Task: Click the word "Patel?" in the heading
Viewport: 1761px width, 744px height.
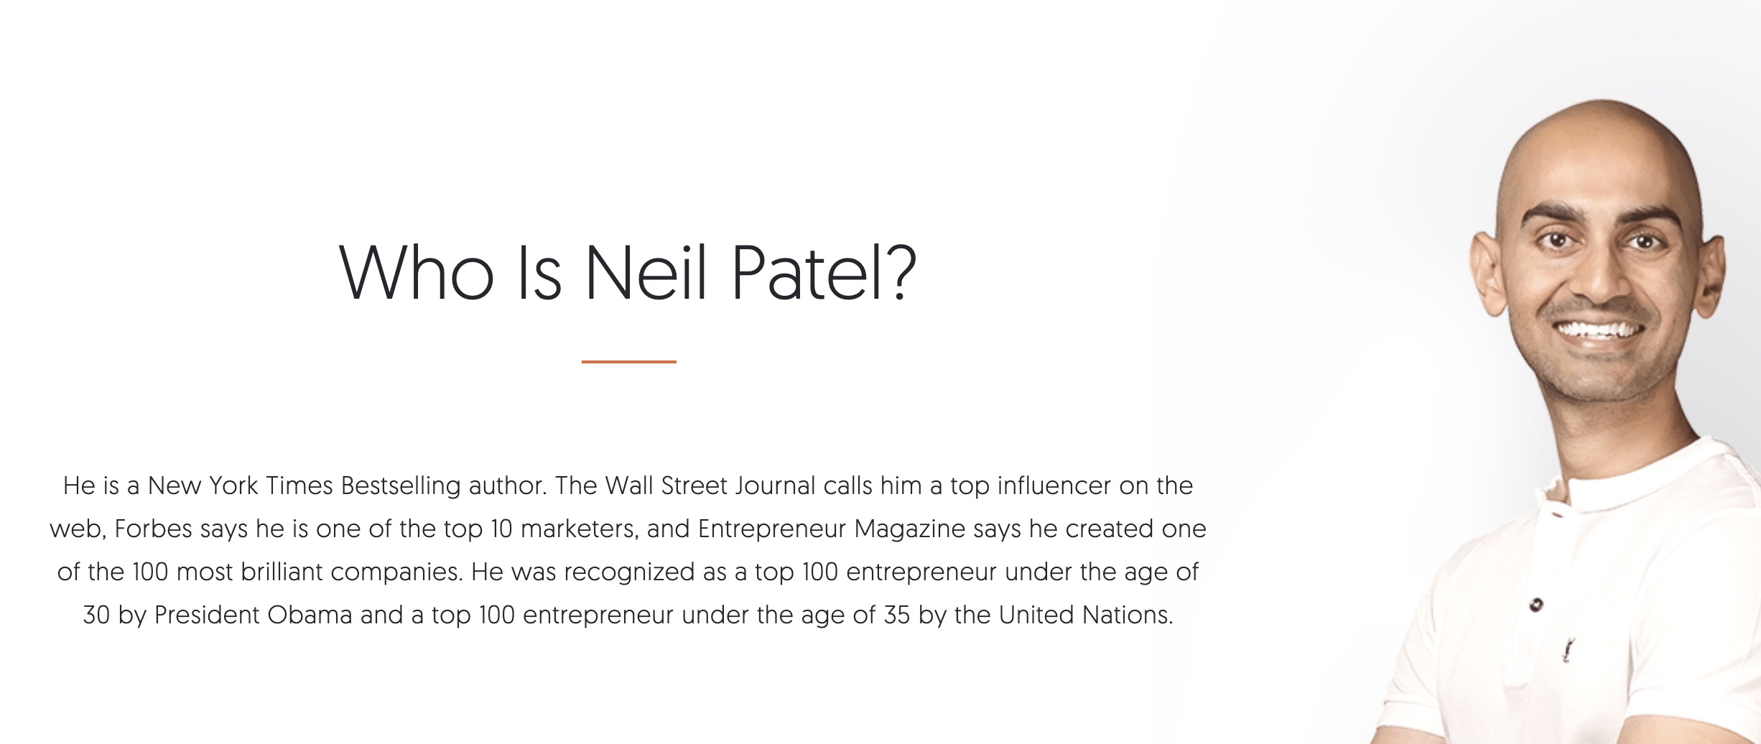Action: (x=824, y=274)
